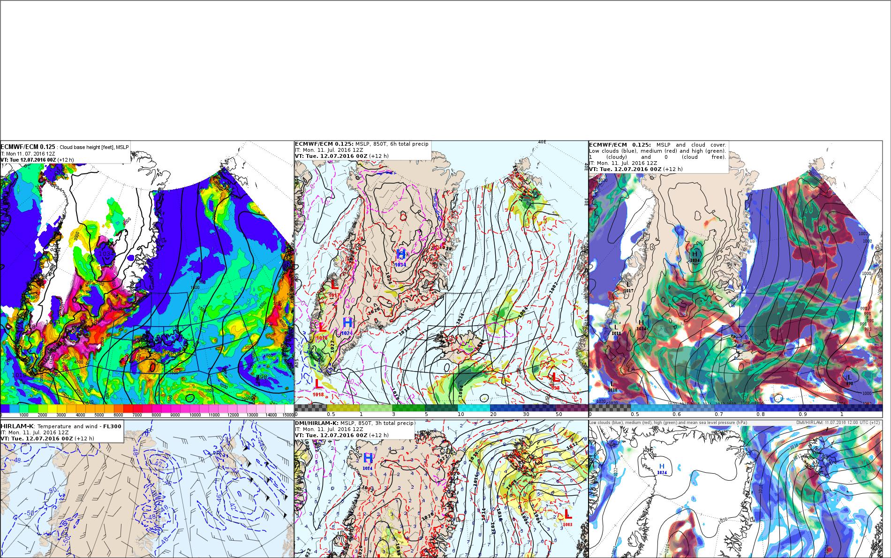This screenshot has width=891, height=558.
Task: Click the 50 value color on the precip legend
Action: click(x=572, y=408)
